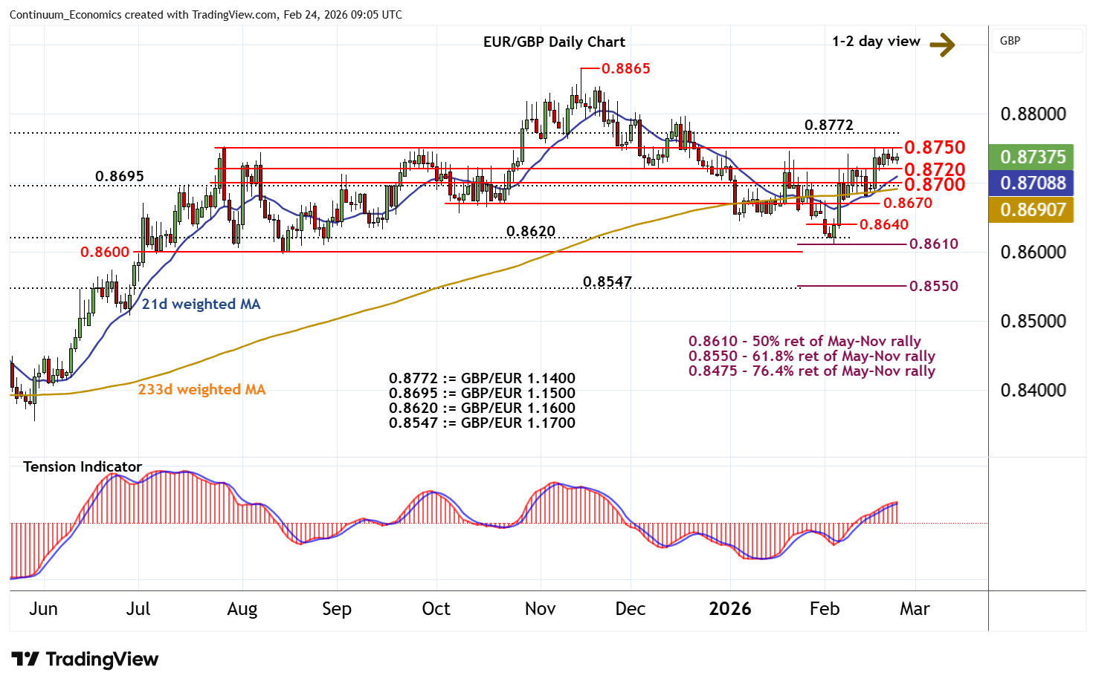Click the 0.8550 retracement level label
Viewport: 1096px width, 687px height.
pyautogui.click(x=934, y=286)
